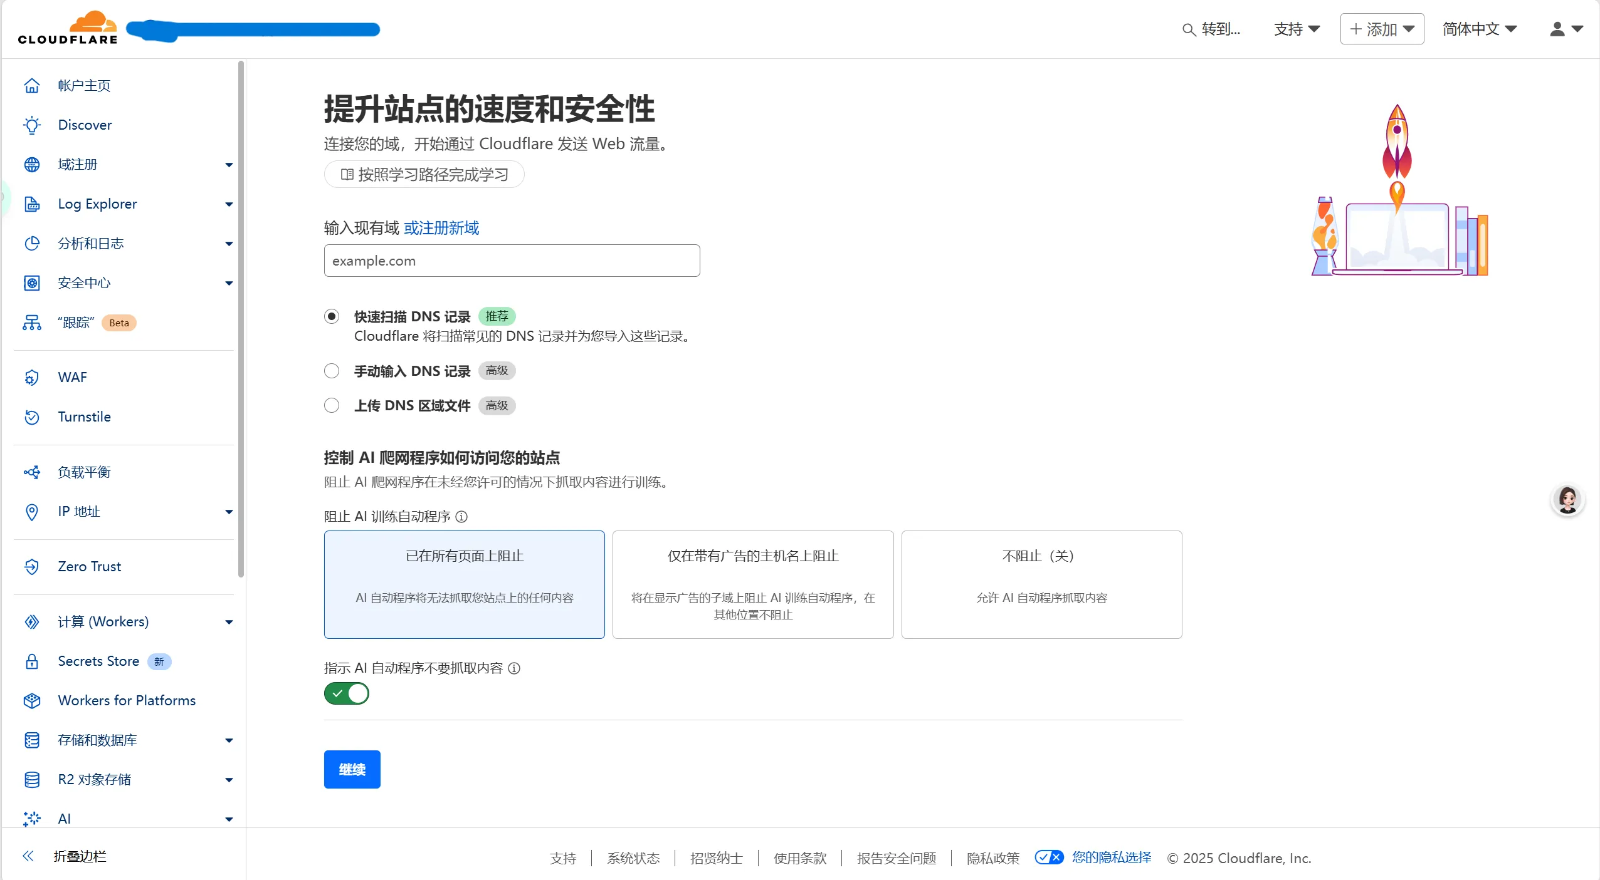Click the Turnstile icon

point(32,417)
